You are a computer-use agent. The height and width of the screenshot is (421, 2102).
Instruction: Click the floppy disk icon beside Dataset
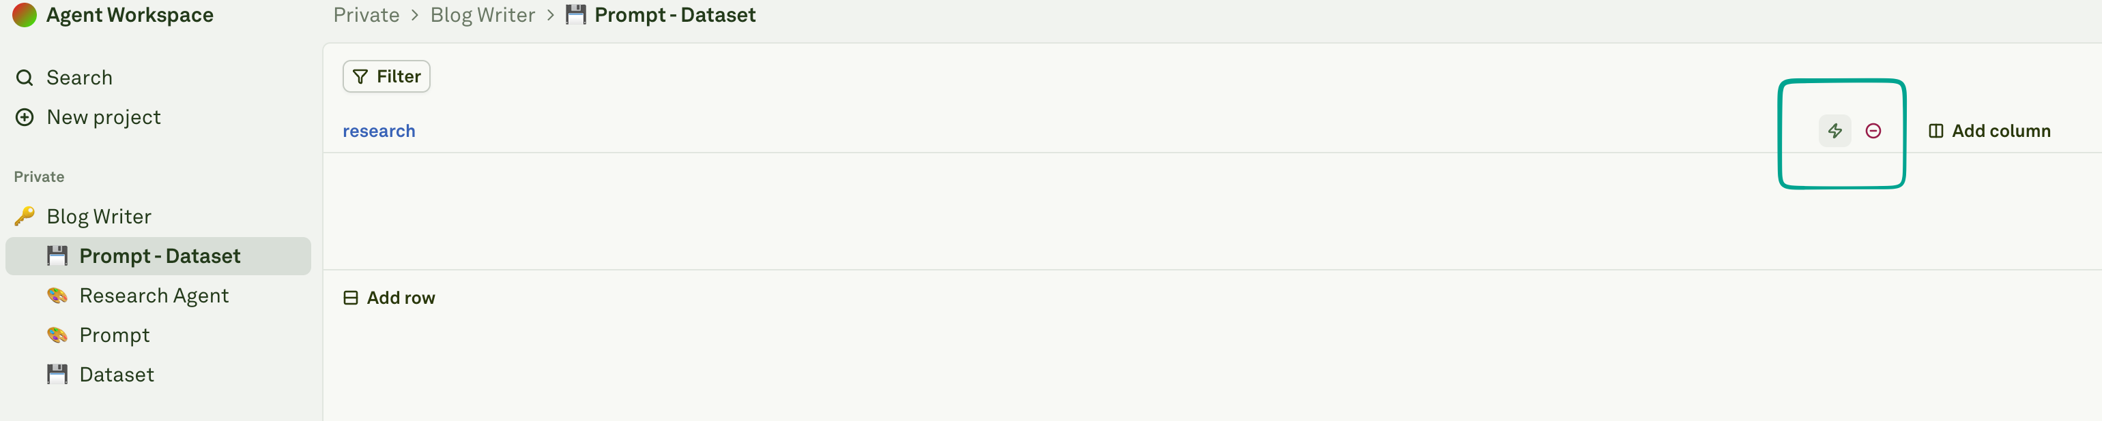(57, 374)
